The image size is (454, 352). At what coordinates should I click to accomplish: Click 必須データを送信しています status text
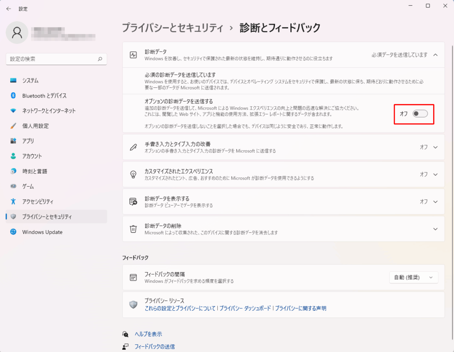[x=399, y=55]
